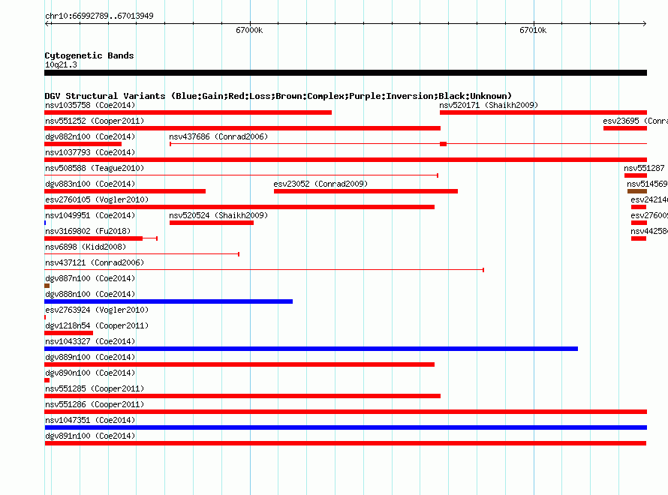The width and height of the screenshot is (668, 495).
Task: Click the black 10q21.3 cytogenetic band bar
Action: (x=345, y=73)
